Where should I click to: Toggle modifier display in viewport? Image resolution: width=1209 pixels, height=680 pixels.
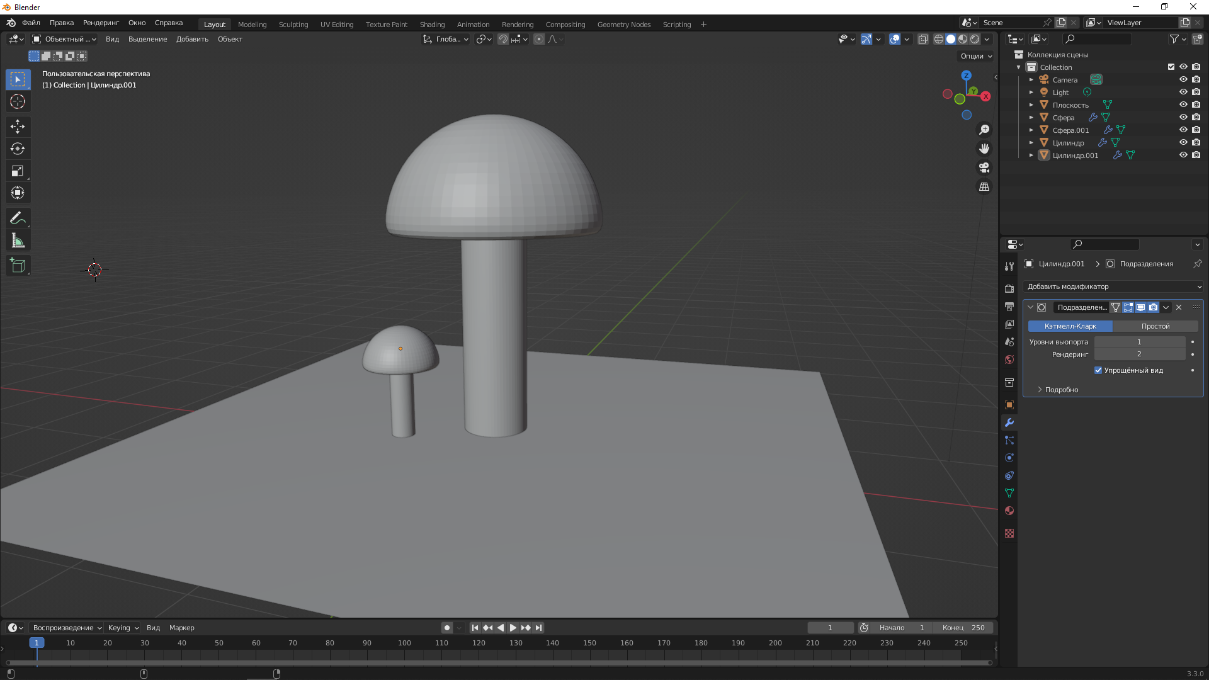1140,307
